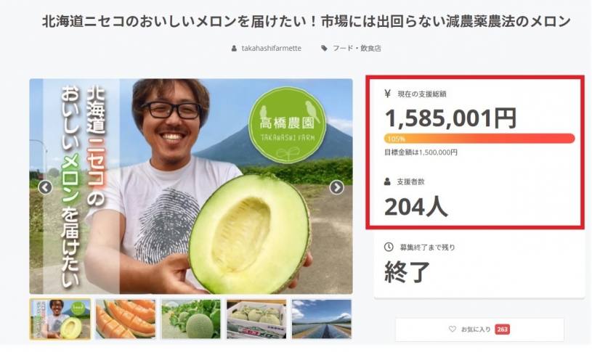The image size is (592, 352).
Task: Click the clock icon next to 募集終了まで残り
Action: [x=389, y=247]
